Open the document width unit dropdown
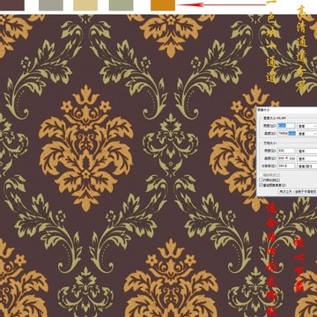This screenshot has width=317, height=317. coord(307,151)
